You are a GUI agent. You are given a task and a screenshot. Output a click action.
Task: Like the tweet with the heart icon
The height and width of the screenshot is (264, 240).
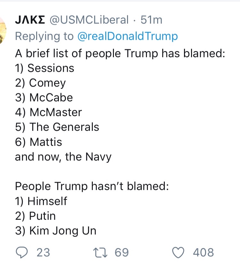(x=179, y=252)
